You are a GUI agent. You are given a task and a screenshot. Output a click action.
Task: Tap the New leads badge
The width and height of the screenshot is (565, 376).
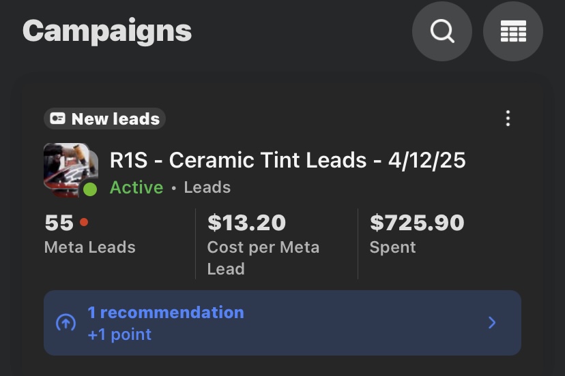coord(105,119)
